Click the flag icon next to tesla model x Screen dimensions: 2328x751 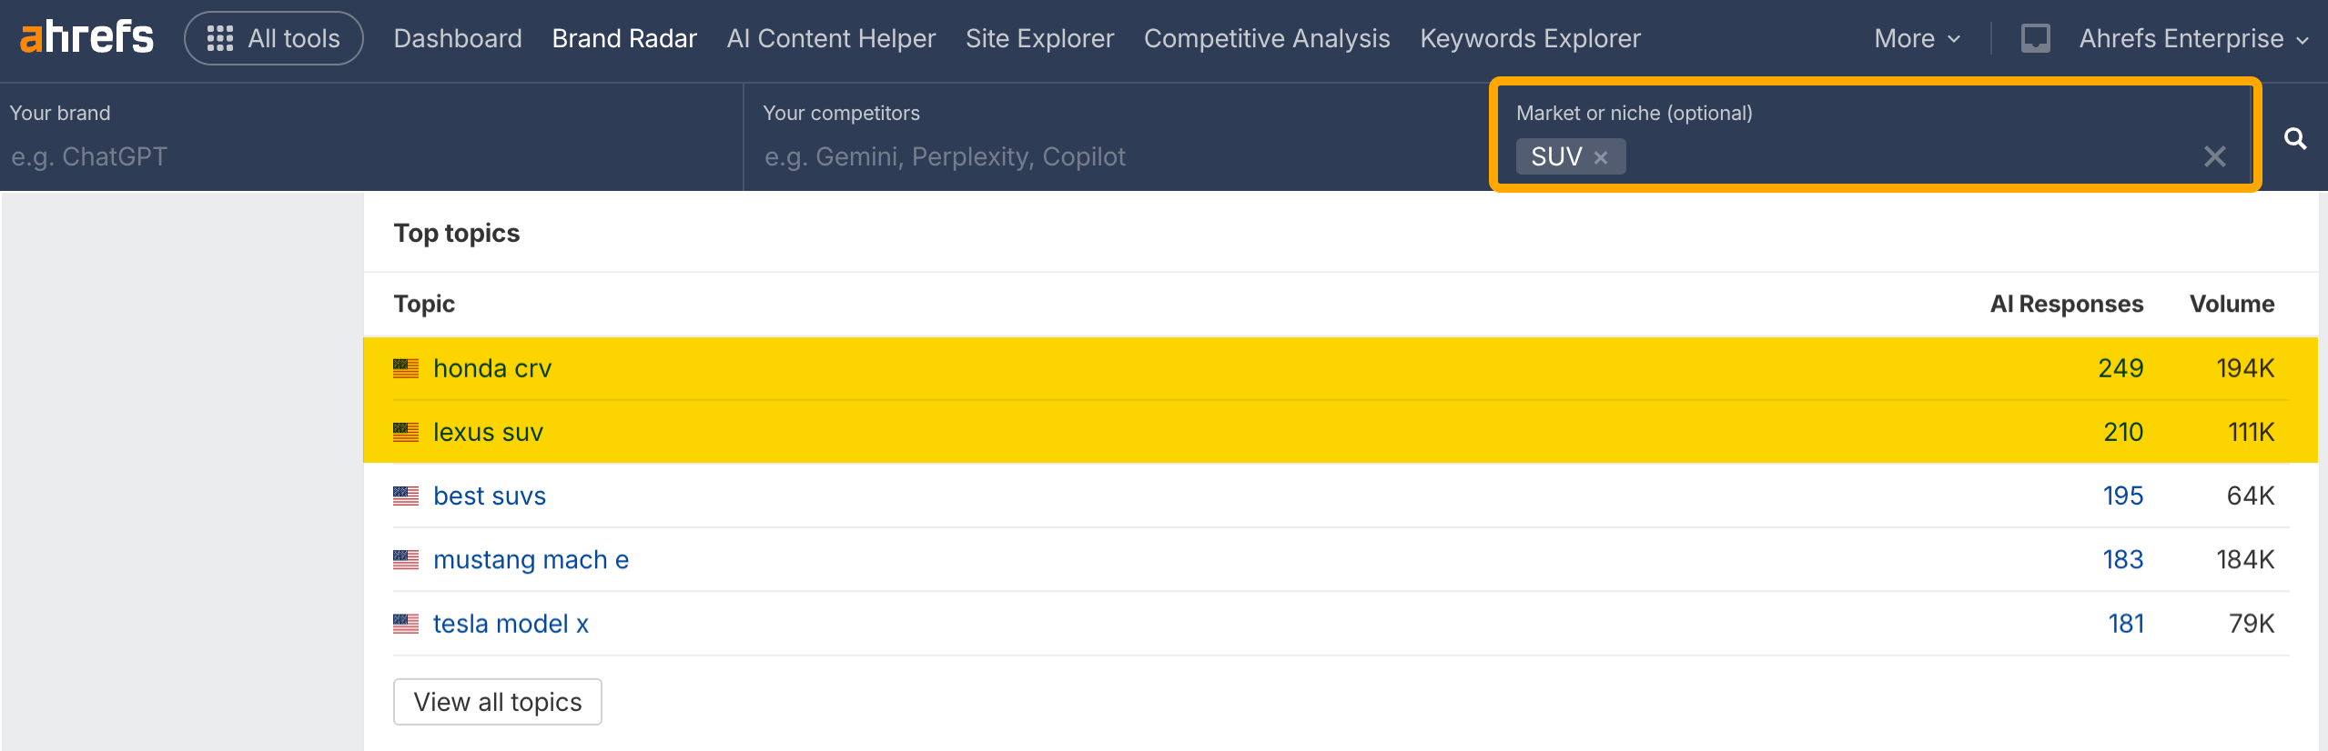point(406,624)
